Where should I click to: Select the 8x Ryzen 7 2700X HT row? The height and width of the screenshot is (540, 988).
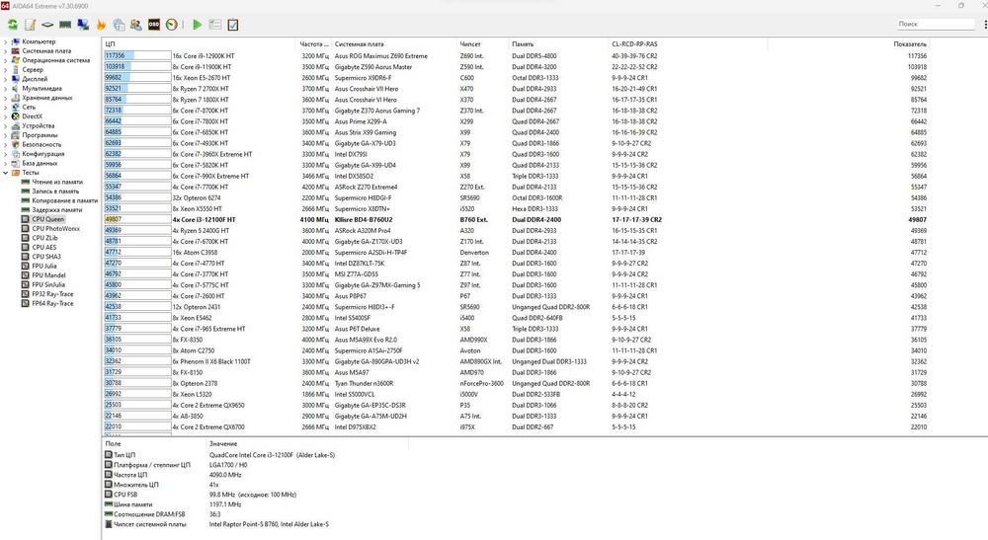516,89
